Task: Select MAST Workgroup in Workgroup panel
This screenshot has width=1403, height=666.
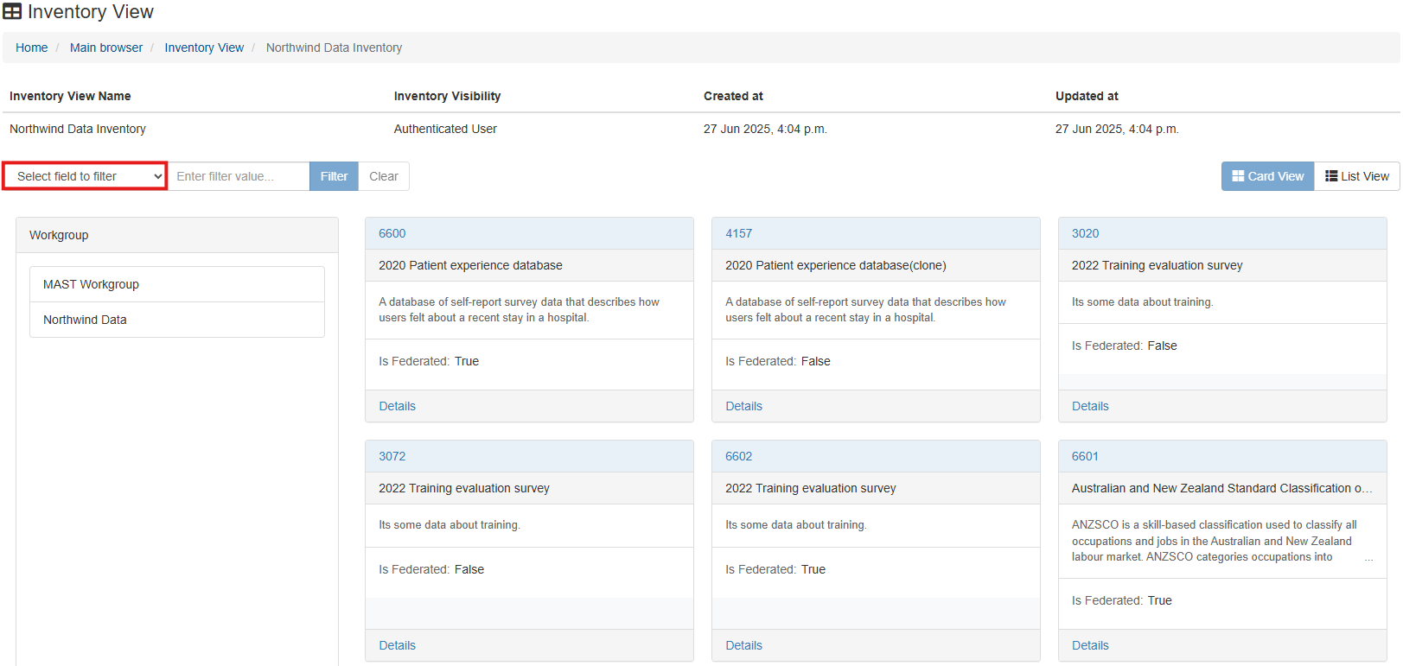Action: 91,284
